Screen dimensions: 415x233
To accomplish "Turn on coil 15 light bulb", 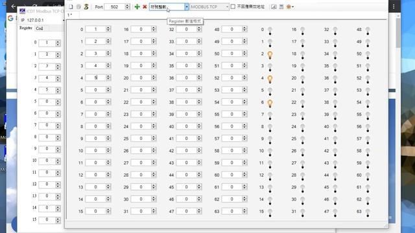I will coord(270,213).
